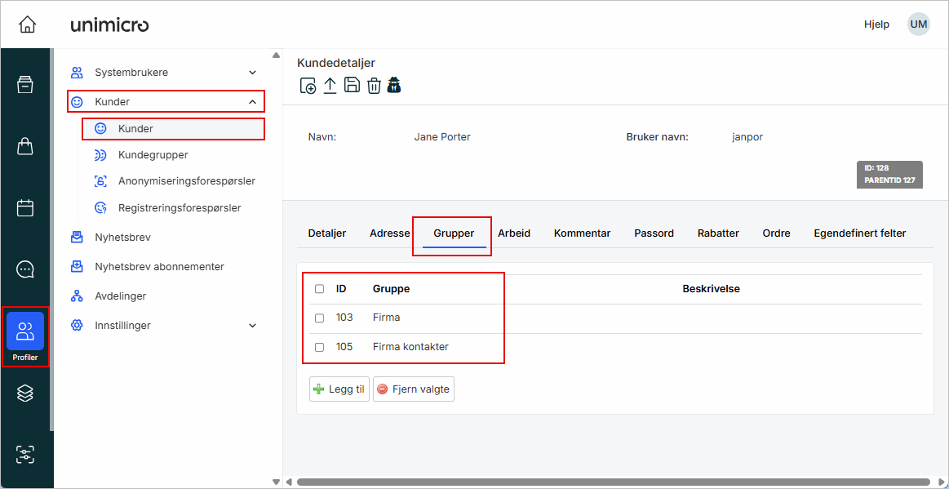The image size is (949, 489).
Task: Click the sidebar scroll down arrow
Action: coord(277,482)
